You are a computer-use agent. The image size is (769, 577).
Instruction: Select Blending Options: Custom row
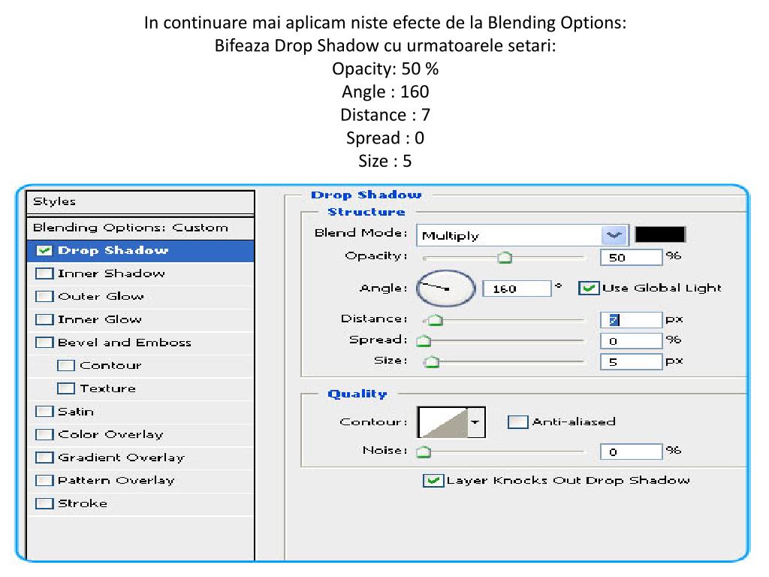click(x=140, y=228)
